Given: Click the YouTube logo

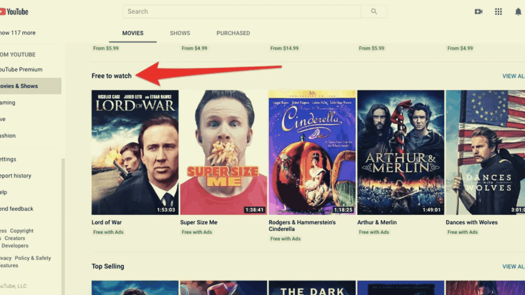Looking at the screenshot, I should (14, 12).
